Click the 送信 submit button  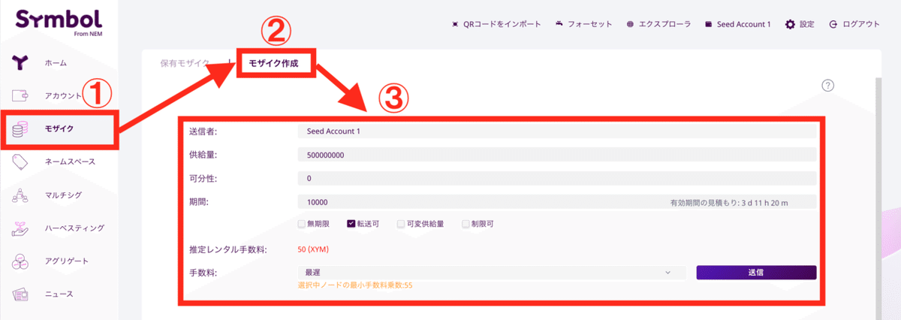coord(756,273)
